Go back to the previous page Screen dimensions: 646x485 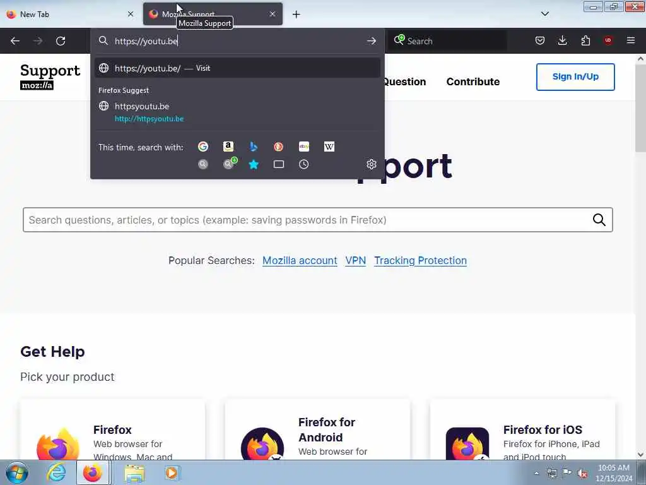[x=15, y=41]
